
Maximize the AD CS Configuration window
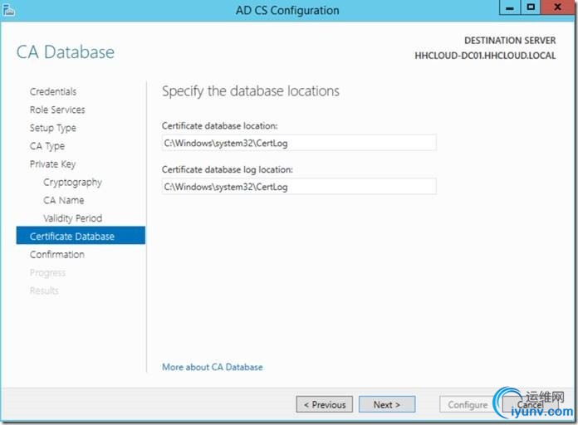point(531,8)
